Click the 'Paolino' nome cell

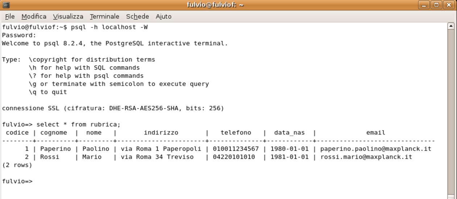pos(96,149)
